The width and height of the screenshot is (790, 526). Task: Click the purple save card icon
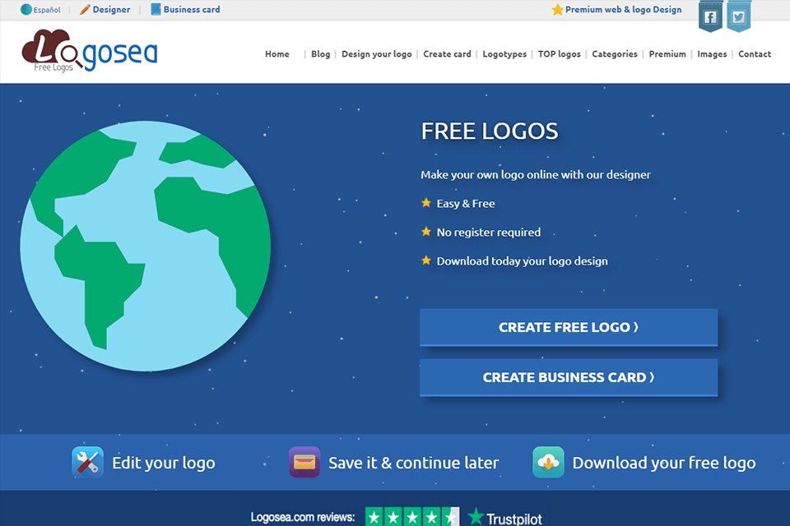coord(304,462)
